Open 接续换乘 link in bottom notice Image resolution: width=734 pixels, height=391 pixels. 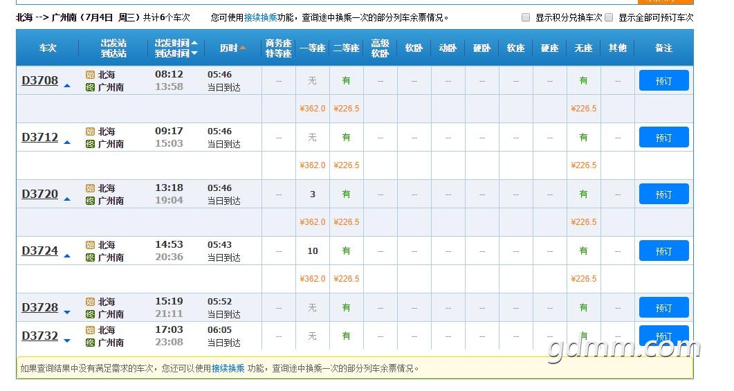(x=228, y=369)
